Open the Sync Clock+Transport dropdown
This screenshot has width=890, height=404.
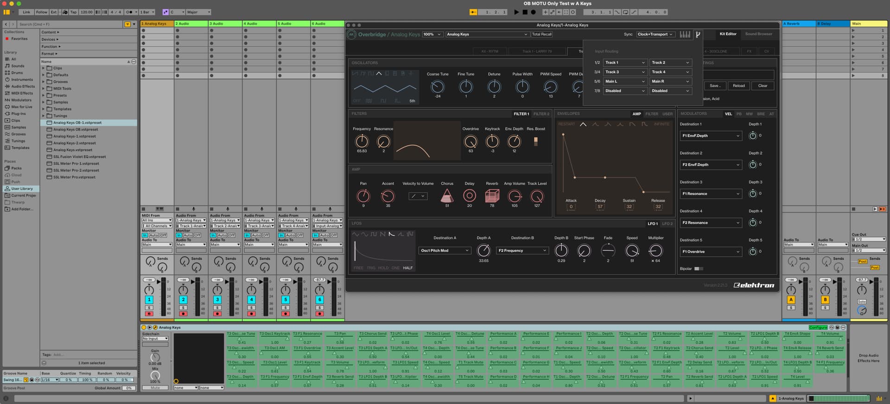655,34
